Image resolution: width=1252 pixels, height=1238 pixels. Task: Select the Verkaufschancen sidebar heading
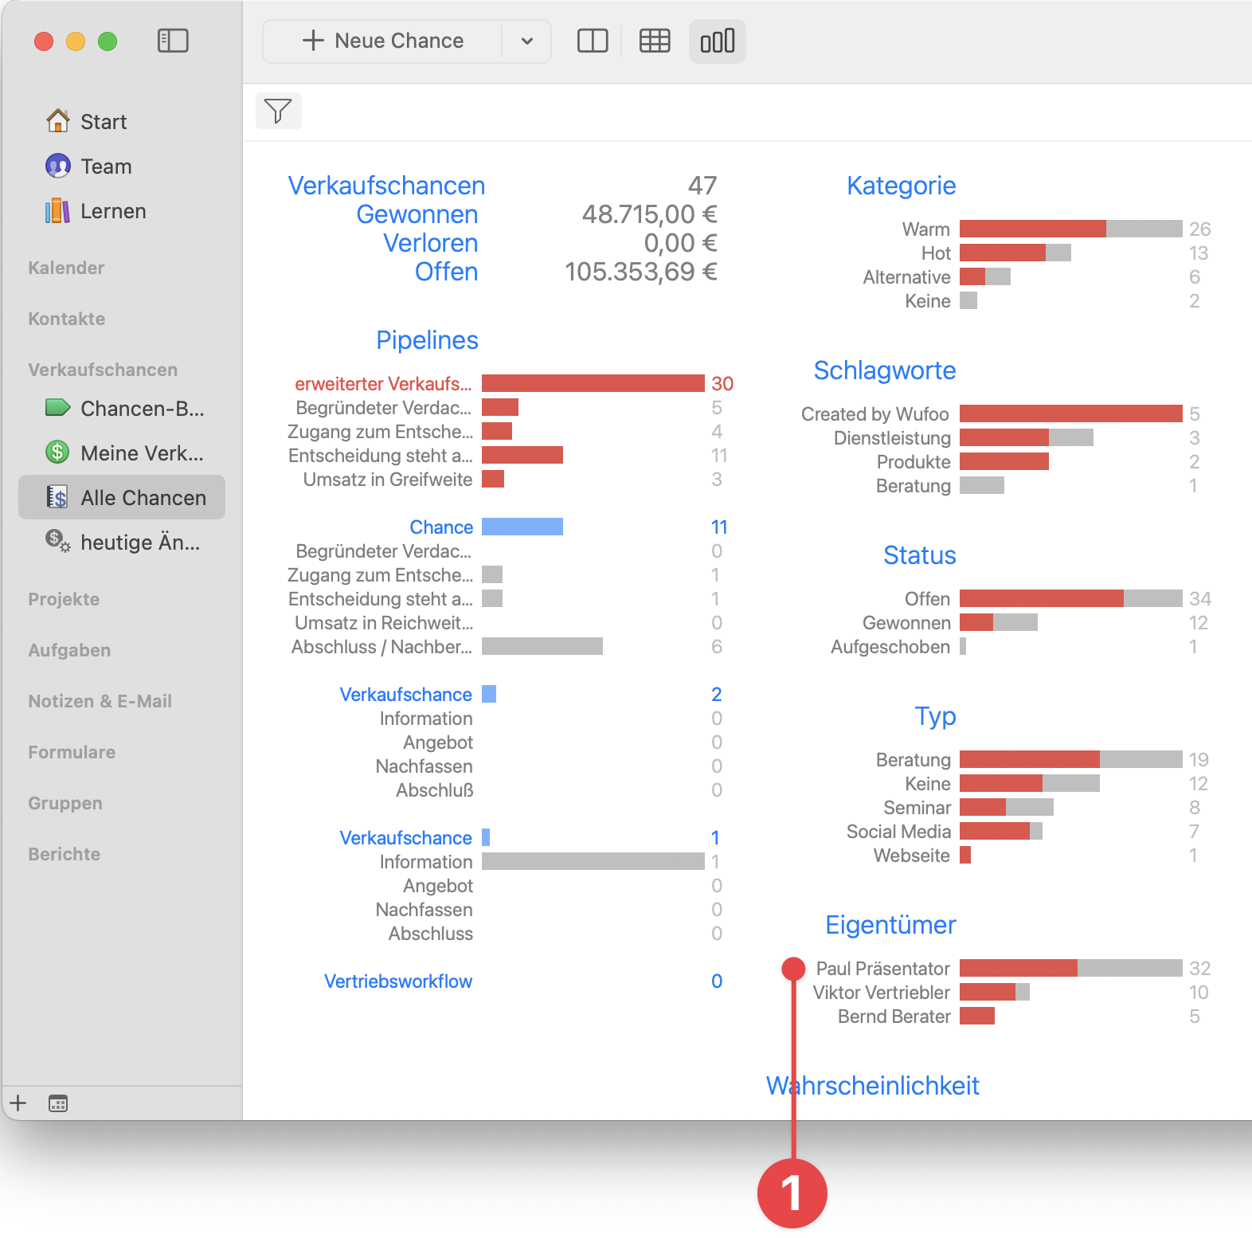tap(103, 370)
